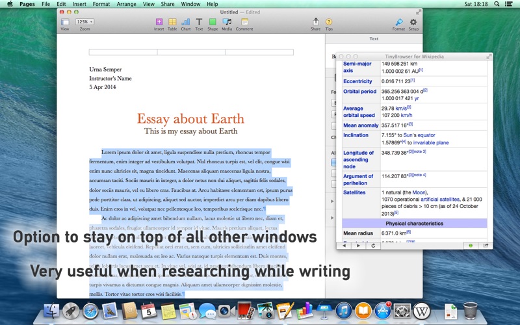Enter full screen in the Pages window
The height and width of the screenshot is (325, 520).
coord(419,12)
